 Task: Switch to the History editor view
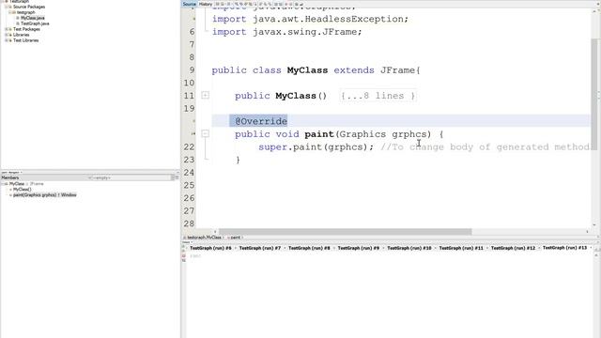click(206, 4)
